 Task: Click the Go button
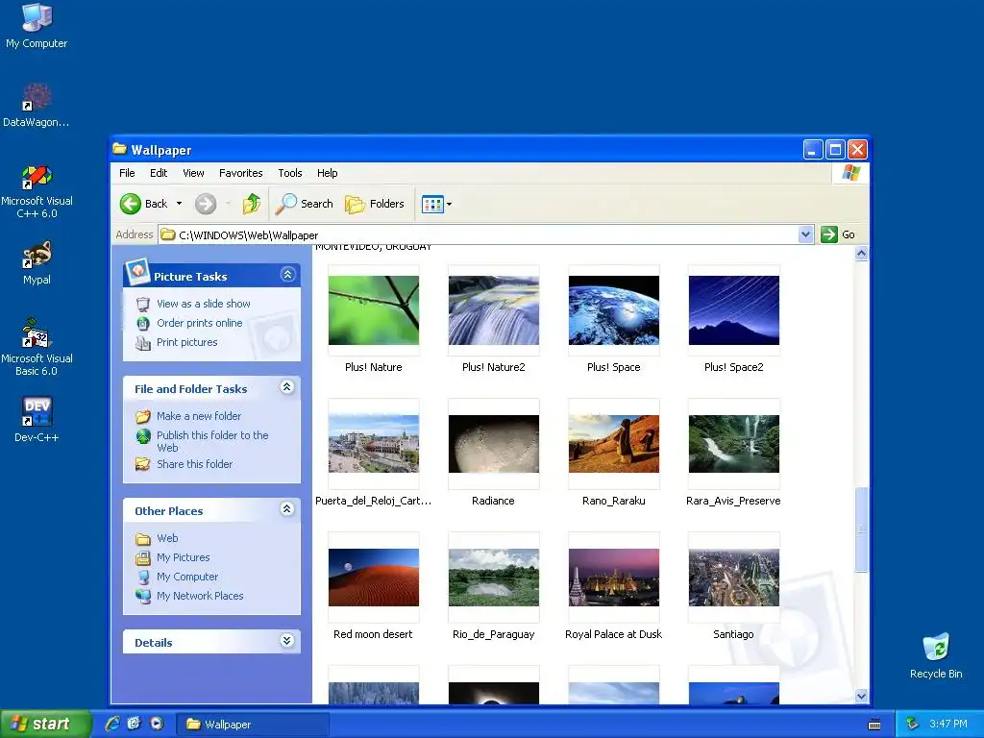click(x=838, y=234)
